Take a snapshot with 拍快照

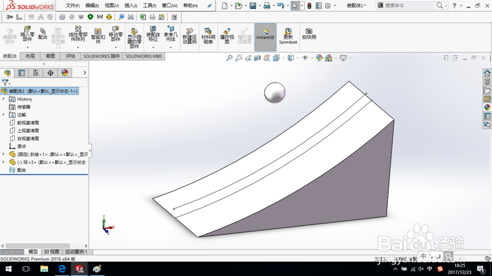point(309,34)
